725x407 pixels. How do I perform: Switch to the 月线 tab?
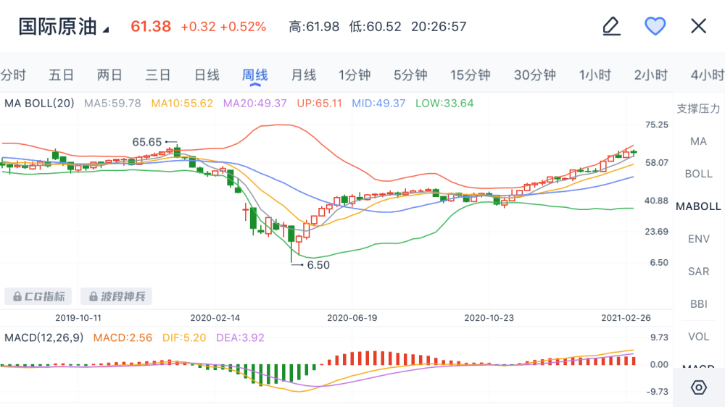[303, 75]
